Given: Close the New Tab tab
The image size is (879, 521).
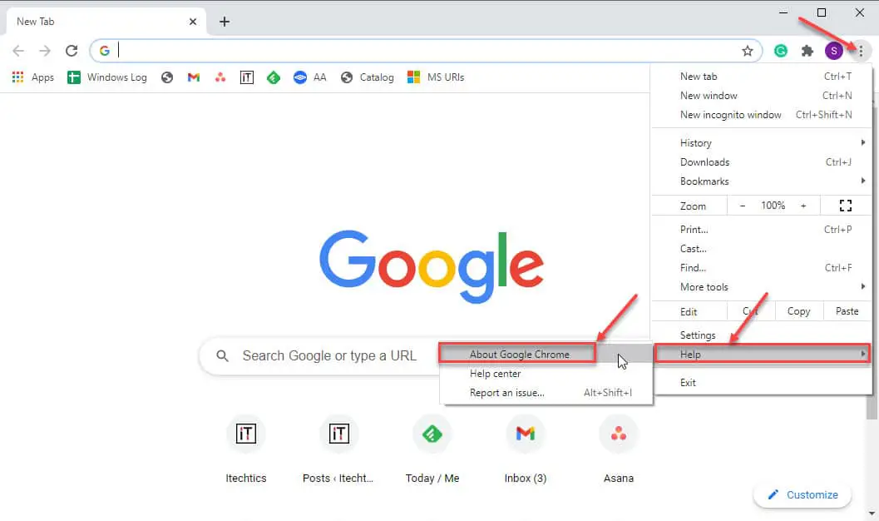Looking at the screenshot, I should (193, 22).
